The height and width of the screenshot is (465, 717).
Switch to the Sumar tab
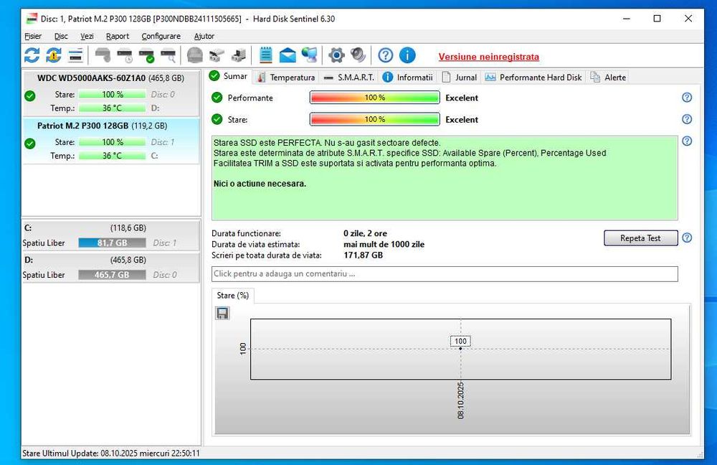(229, 77)
